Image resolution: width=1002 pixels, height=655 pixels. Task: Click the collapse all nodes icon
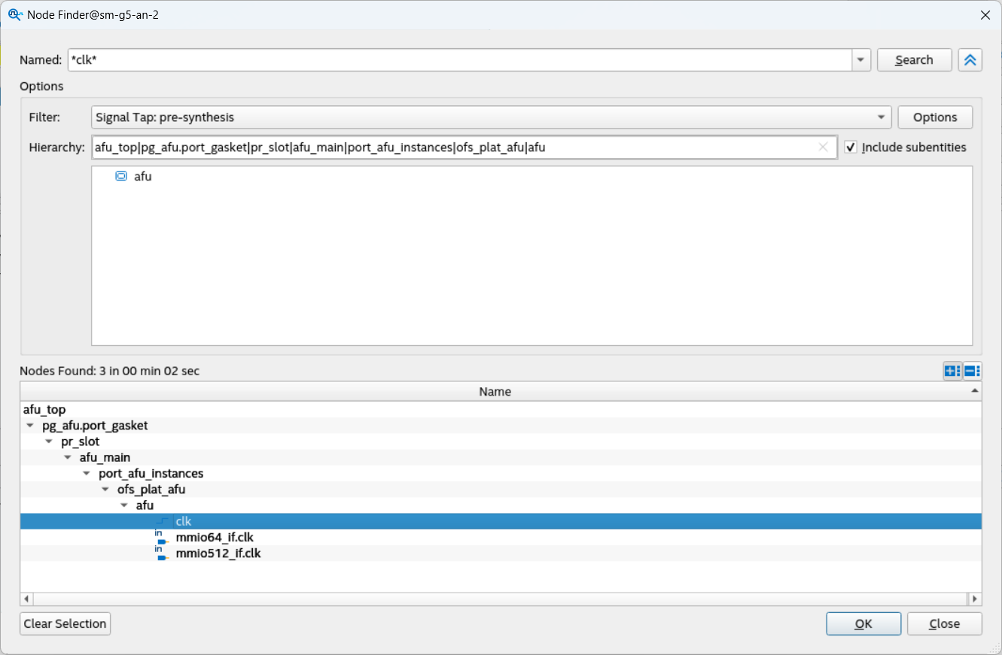(x=971, y=371)
